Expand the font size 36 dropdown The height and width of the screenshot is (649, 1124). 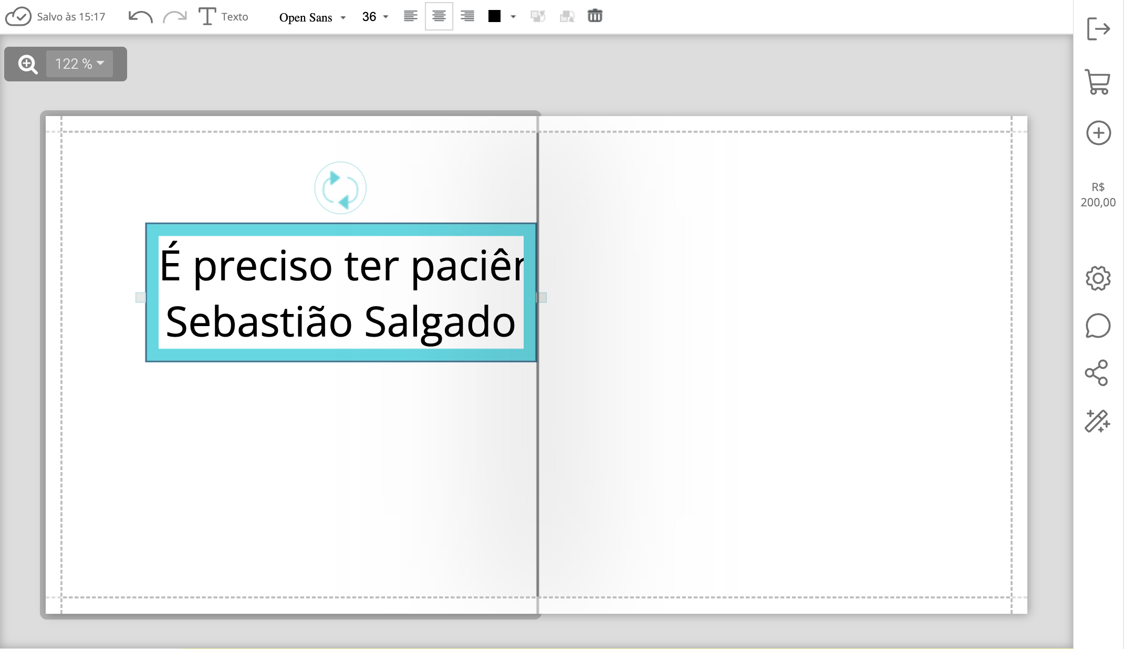[375, 17]
